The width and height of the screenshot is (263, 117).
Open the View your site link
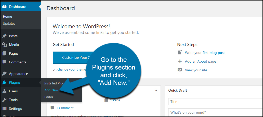pos(196,70)
